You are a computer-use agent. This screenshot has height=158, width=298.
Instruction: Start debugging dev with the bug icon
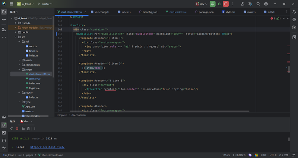point(219,4)
